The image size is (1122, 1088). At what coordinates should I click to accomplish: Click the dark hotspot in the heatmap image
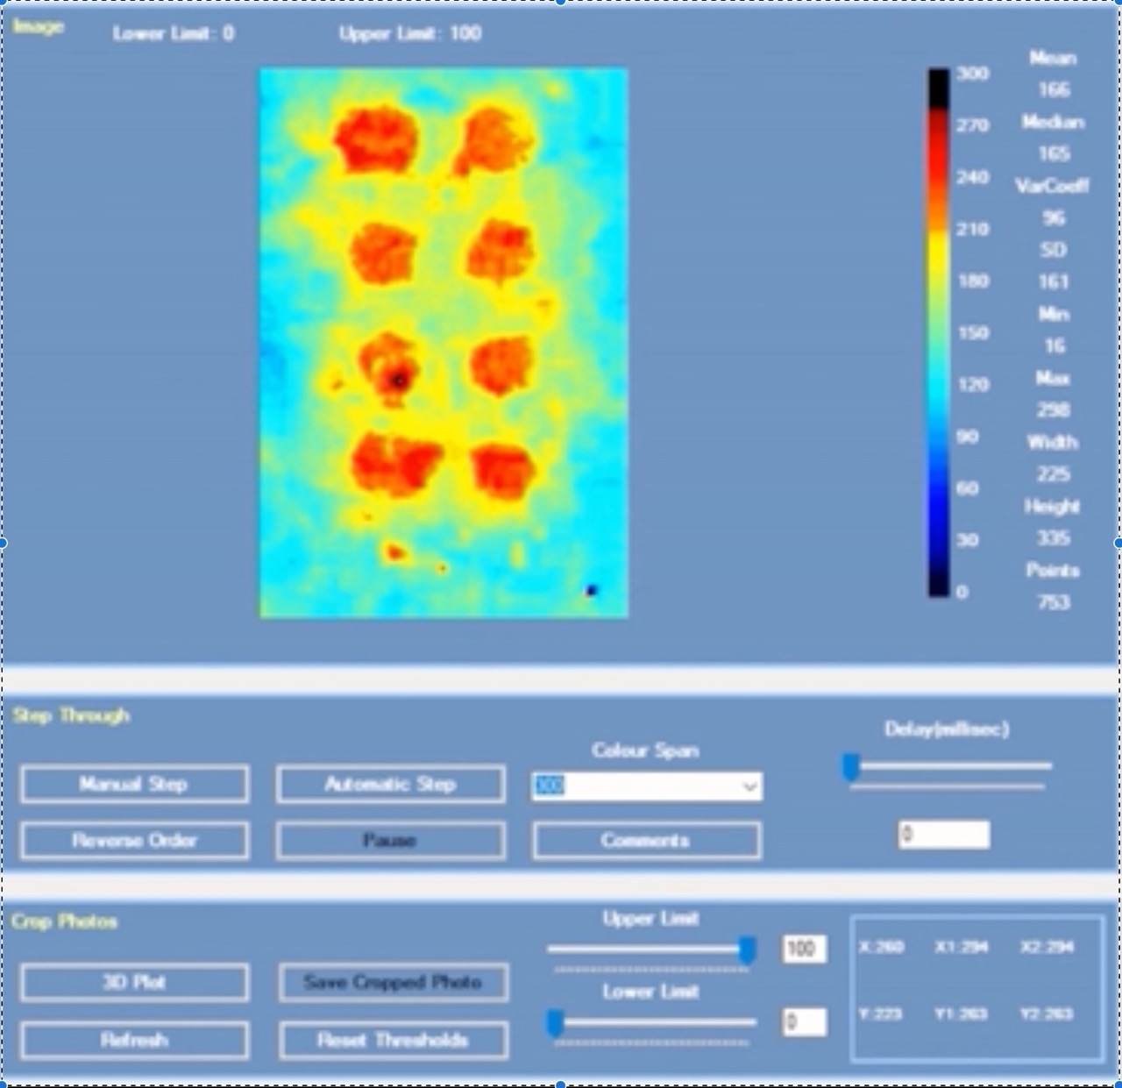coord(399,380)
